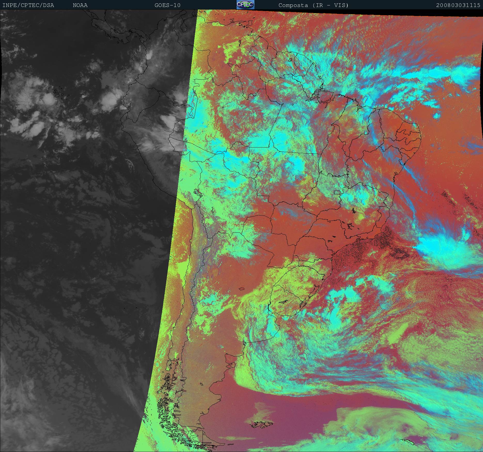This screenshot has height=452, width=483.
Task: Click the Composta (IR - VIS) title
Action: (x=313, y=5)
